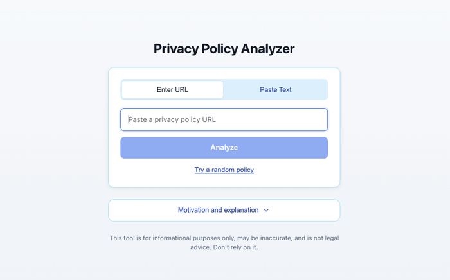Expand the Motivation and explanation section
The height and width of the screenshot is (280, 450).
[224, 210]
